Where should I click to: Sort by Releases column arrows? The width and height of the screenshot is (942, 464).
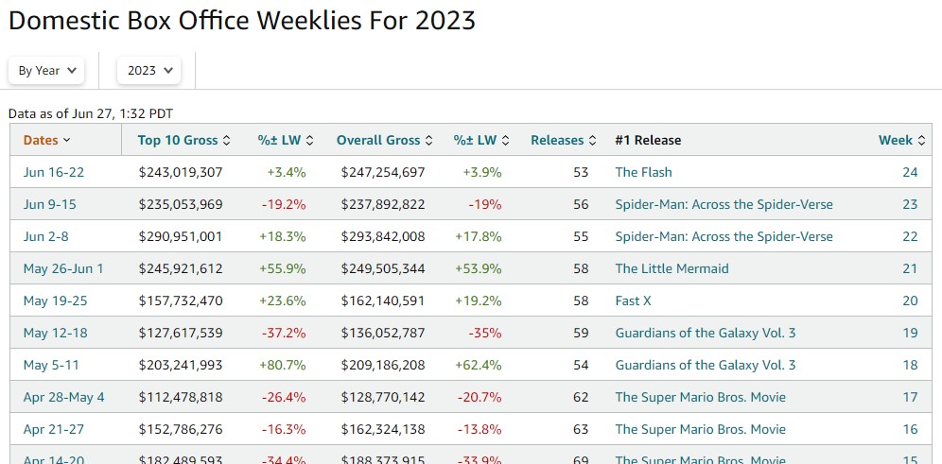pos(592,141)
